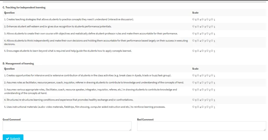Rate 3 for 'Creates teaching strategies' question
Screen dimensions: 268x140
point(203,19)
